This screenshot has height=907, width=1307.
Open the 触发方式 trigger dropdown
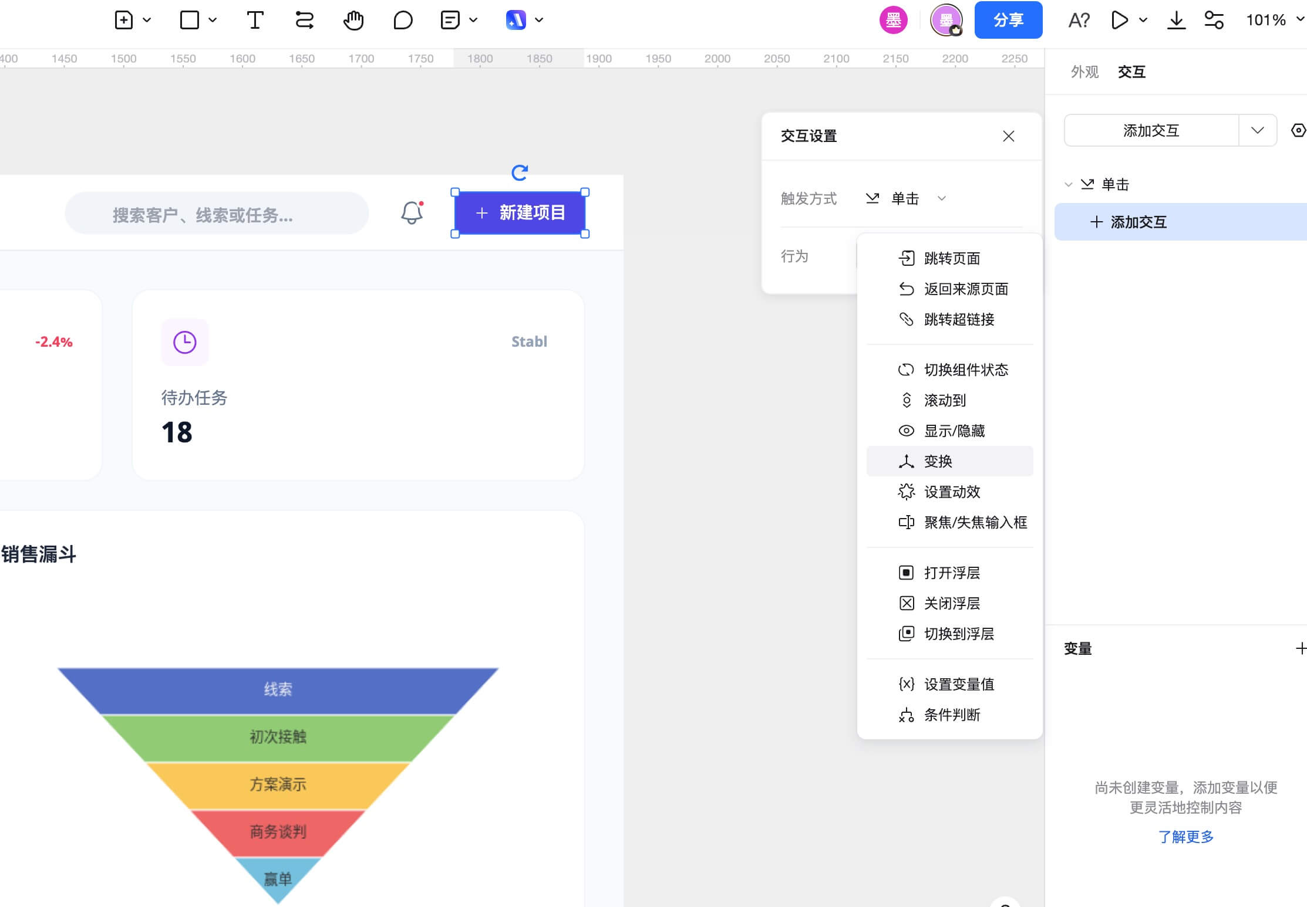942,198
